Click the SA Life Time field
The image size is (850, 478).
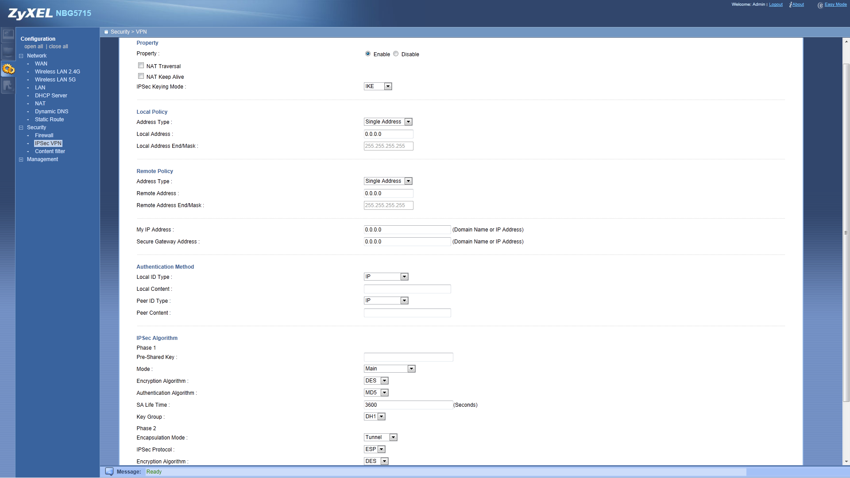[408, 405]
